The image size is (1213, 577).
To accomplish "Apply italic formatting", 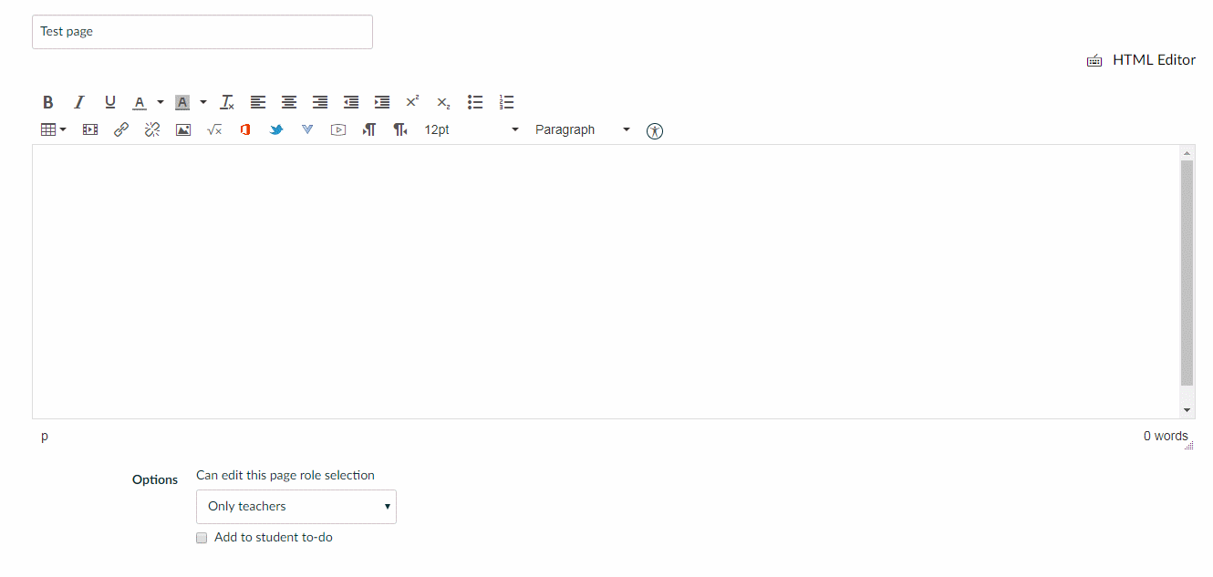I will pyautogui.click(x=79, y=102).
